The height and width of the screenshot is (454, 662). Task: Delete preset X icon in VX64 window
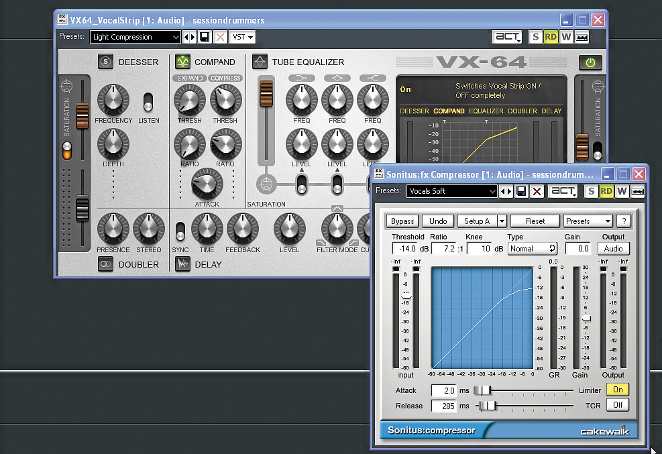[x=220, y=37]
